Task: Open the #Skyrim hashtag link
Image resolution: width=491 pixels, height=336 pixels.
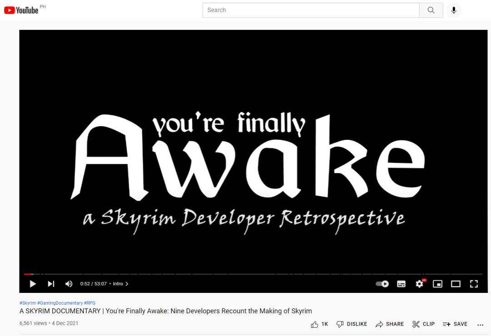Action: pyautogui.click(x=28, y=303)
